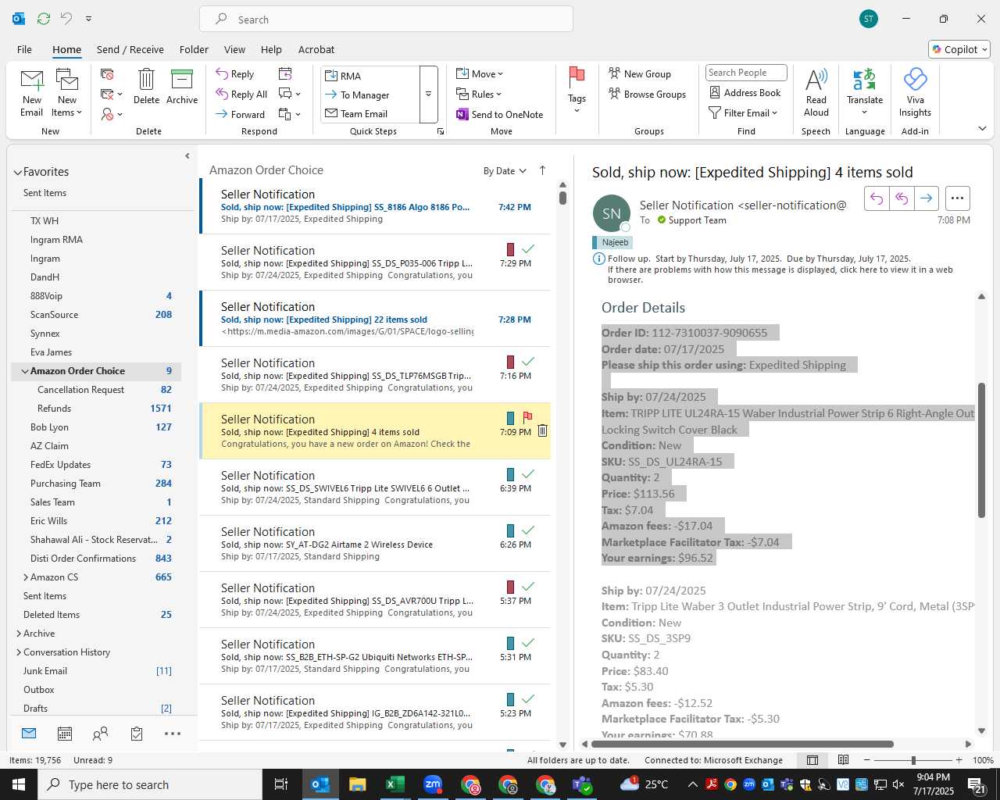The image size is (1000, 800).
Task: Apply the To Manager quick step
Action: pyautogui.click(x=370, y=95)
